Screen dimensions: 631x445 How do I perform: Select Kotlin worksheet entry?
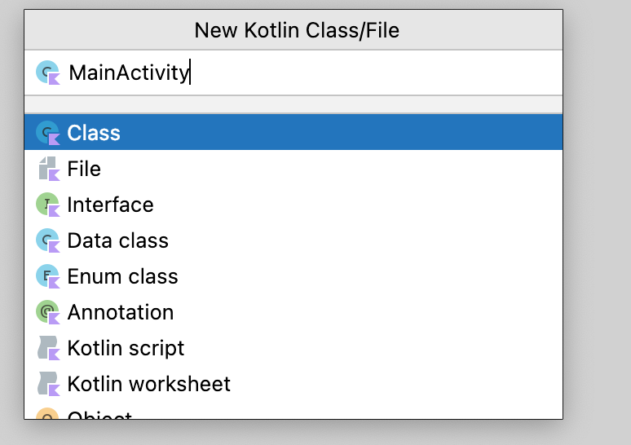coord(148,384)
